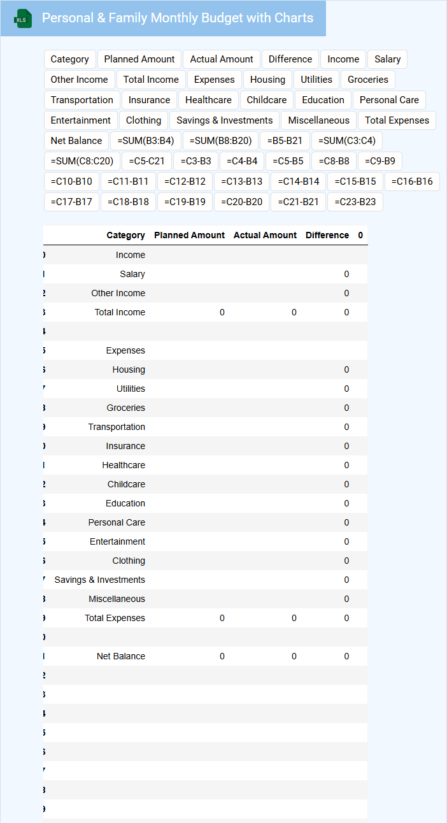This screenshot has width=447, height=823.
Task: Choose the =SUM(C8:C20) formula tag
Action: [82, 161]
